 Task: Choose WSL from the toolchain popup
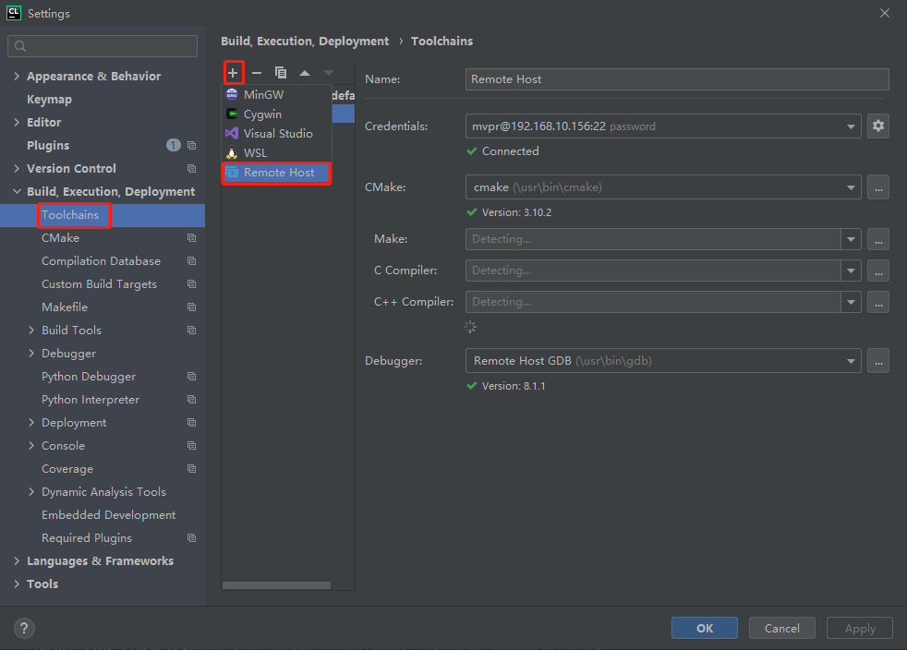pyautogui.click(x=276, y=152)
